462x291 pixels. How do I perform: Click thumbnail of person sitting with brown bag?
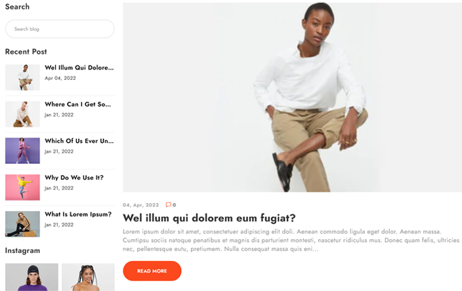(22, 224)
